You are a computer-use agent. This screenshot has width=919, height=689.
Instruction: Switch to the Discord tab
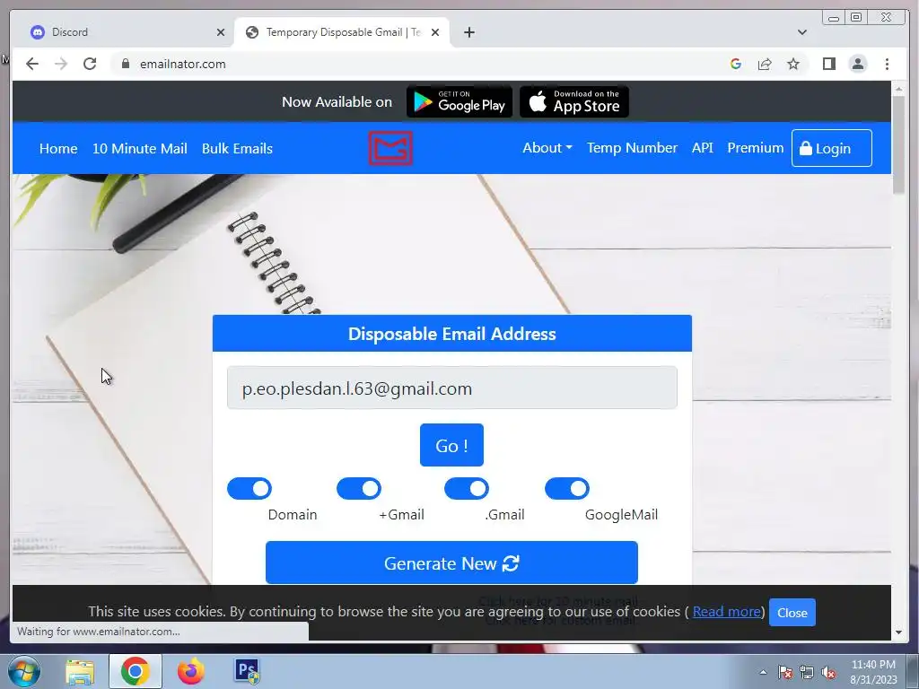tap(124, 32)
